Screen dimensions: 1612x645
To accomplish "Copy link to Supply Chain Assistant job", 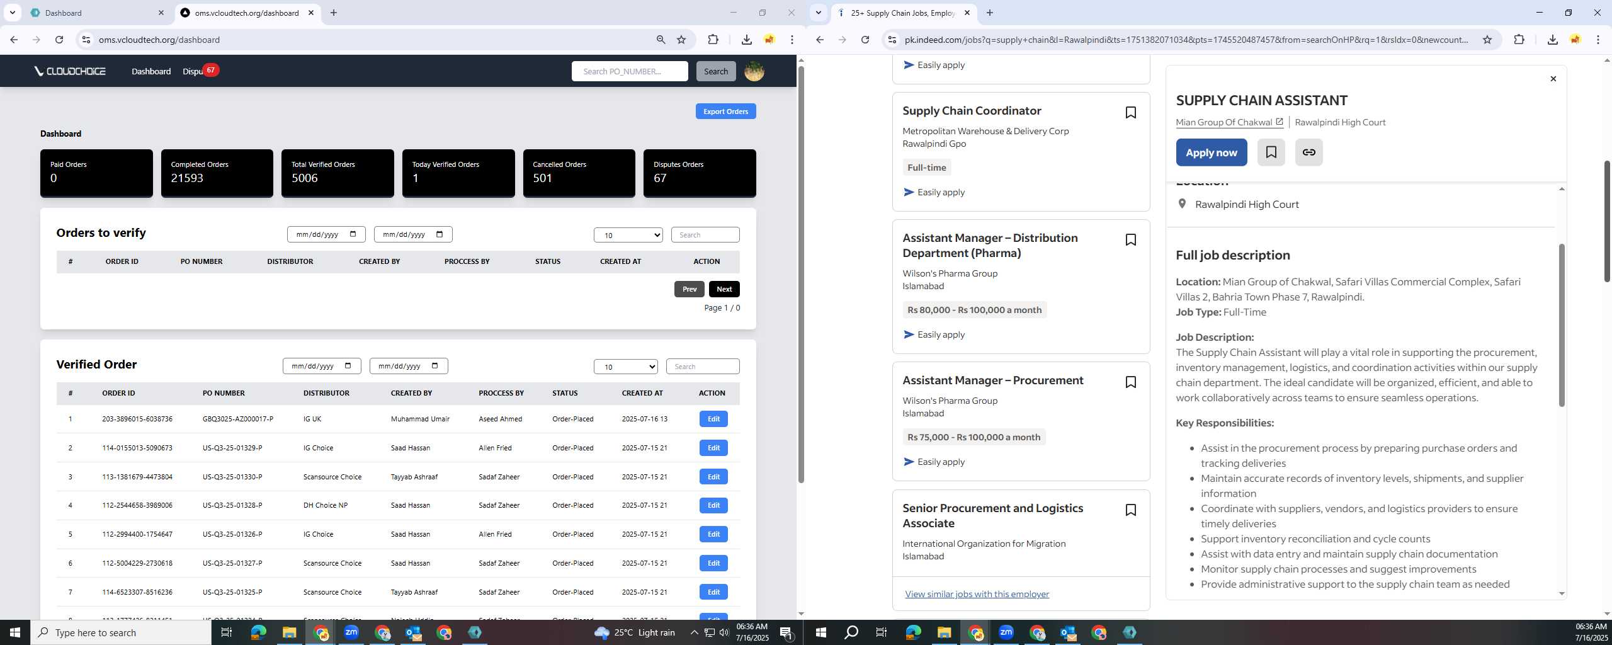I will point(1308,152).
